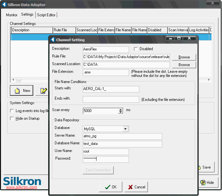Screen dimensions: 222x196
Task: Click the channel list horizontal scrollbar thumb
Action: 19,80
